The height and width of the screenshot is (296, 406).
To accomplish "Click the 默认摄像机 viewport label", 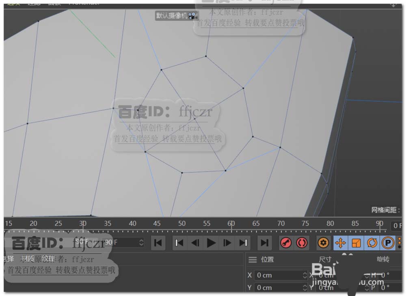I will (172, 16).
